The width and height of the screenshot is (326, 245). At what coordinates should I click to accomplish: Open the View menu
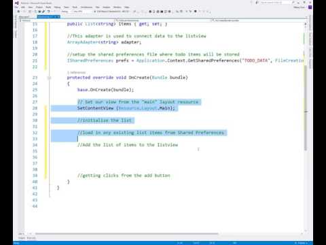pos(31,7)
